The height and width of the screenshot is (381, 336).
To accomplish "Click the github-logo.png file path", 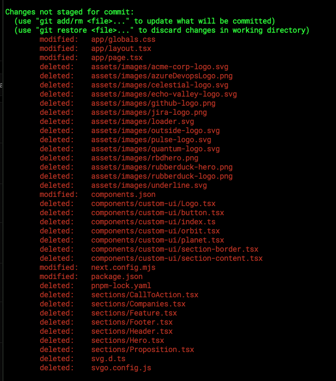I will [153, 103].
